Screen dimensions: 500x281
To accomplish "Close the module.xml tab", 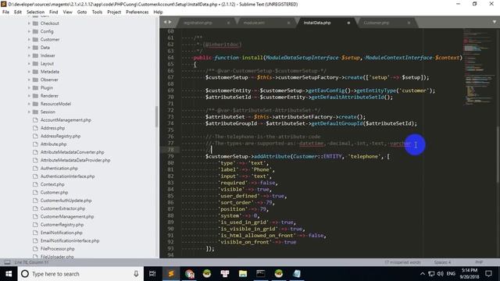I will (x=288, y=23).
